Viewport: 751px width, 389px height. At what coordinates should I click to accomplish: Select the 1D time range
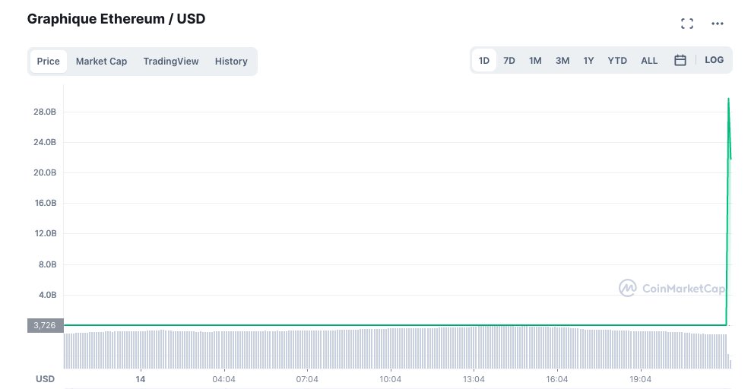(x=483, y=61)
